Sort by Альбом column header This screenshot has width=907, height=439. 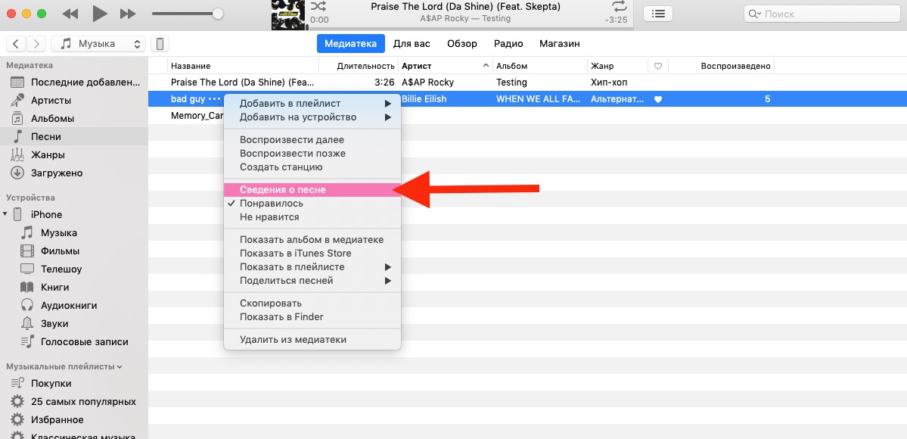coord(540,66)
